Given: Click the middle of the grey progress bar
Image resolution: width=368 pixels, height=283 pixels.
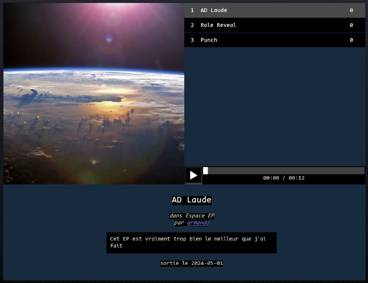Looking at the screenshot, I should 284,170.
